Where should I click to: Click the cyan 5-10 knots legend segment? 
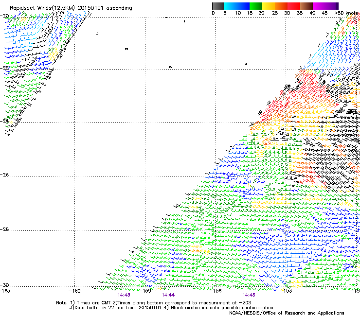(x=231, y=6)
